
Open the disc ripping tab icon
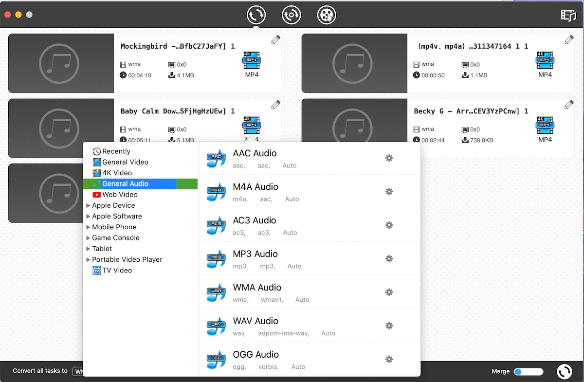click(x=292, y=15)
